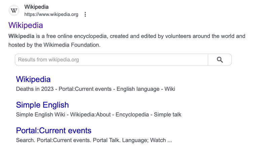The width and height of the screenshot is (269, 154).
Task: Click the https://www.wikipedia.org URL text
Action: click(x=51, y=14)
